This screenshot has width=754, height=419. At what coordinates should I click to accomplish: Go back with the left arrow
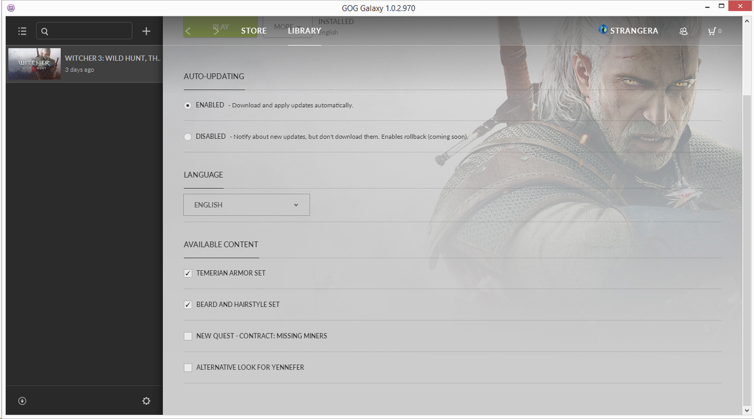pos(188,31)
